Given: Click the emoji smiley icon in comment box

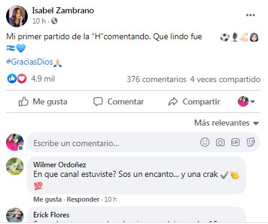Looking at the screenshot, I should pyautogui.click(x=205, y=142).
